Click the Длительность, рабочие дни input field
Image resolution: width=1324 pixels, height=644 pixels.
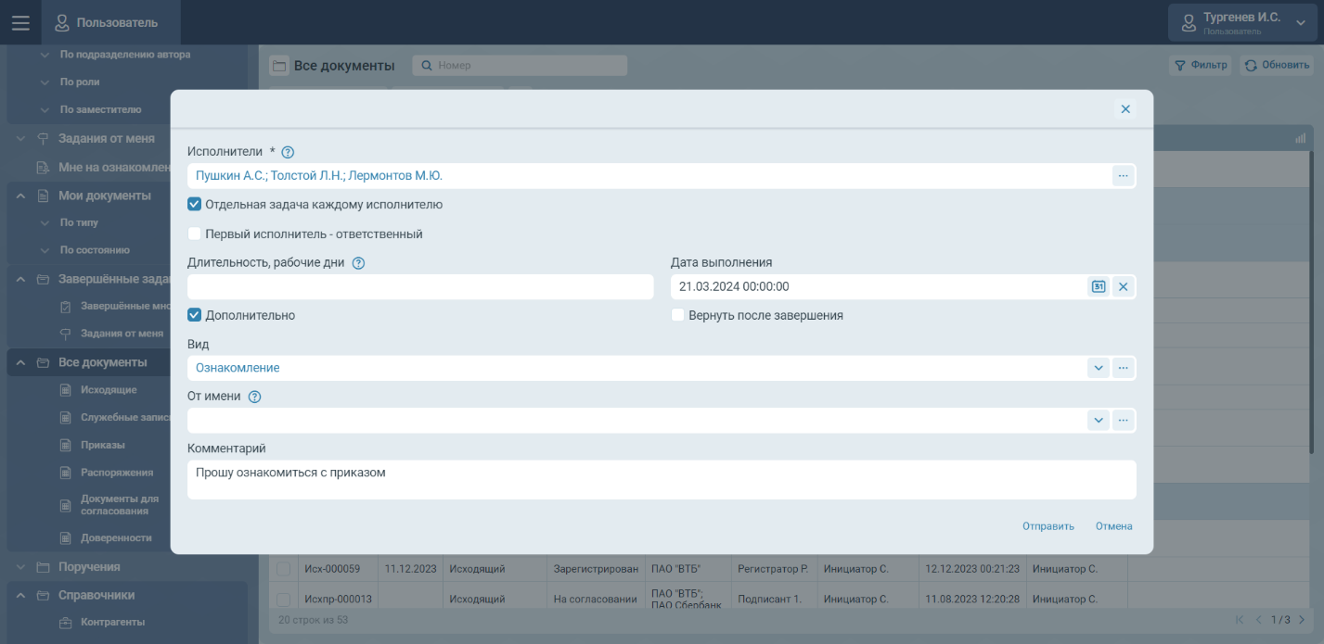[x=420, y=287]
